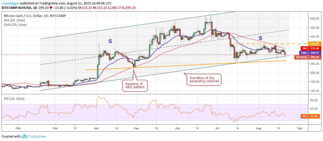Click the 150.00 price axis label
Viewport: 323px width, 141px height.
[x=314, y=82]
